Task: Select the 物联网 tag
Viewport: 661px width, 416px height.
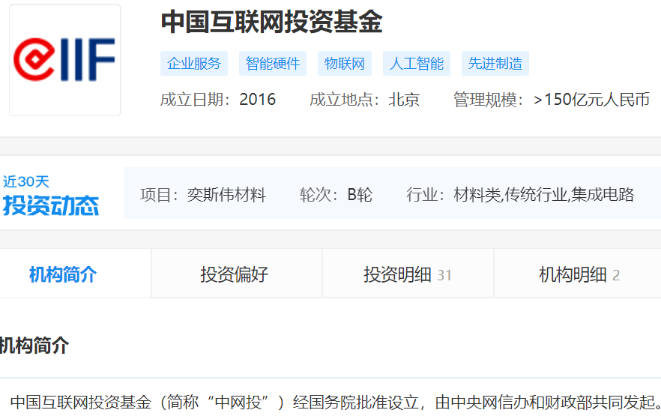Action: pos(345,64)
